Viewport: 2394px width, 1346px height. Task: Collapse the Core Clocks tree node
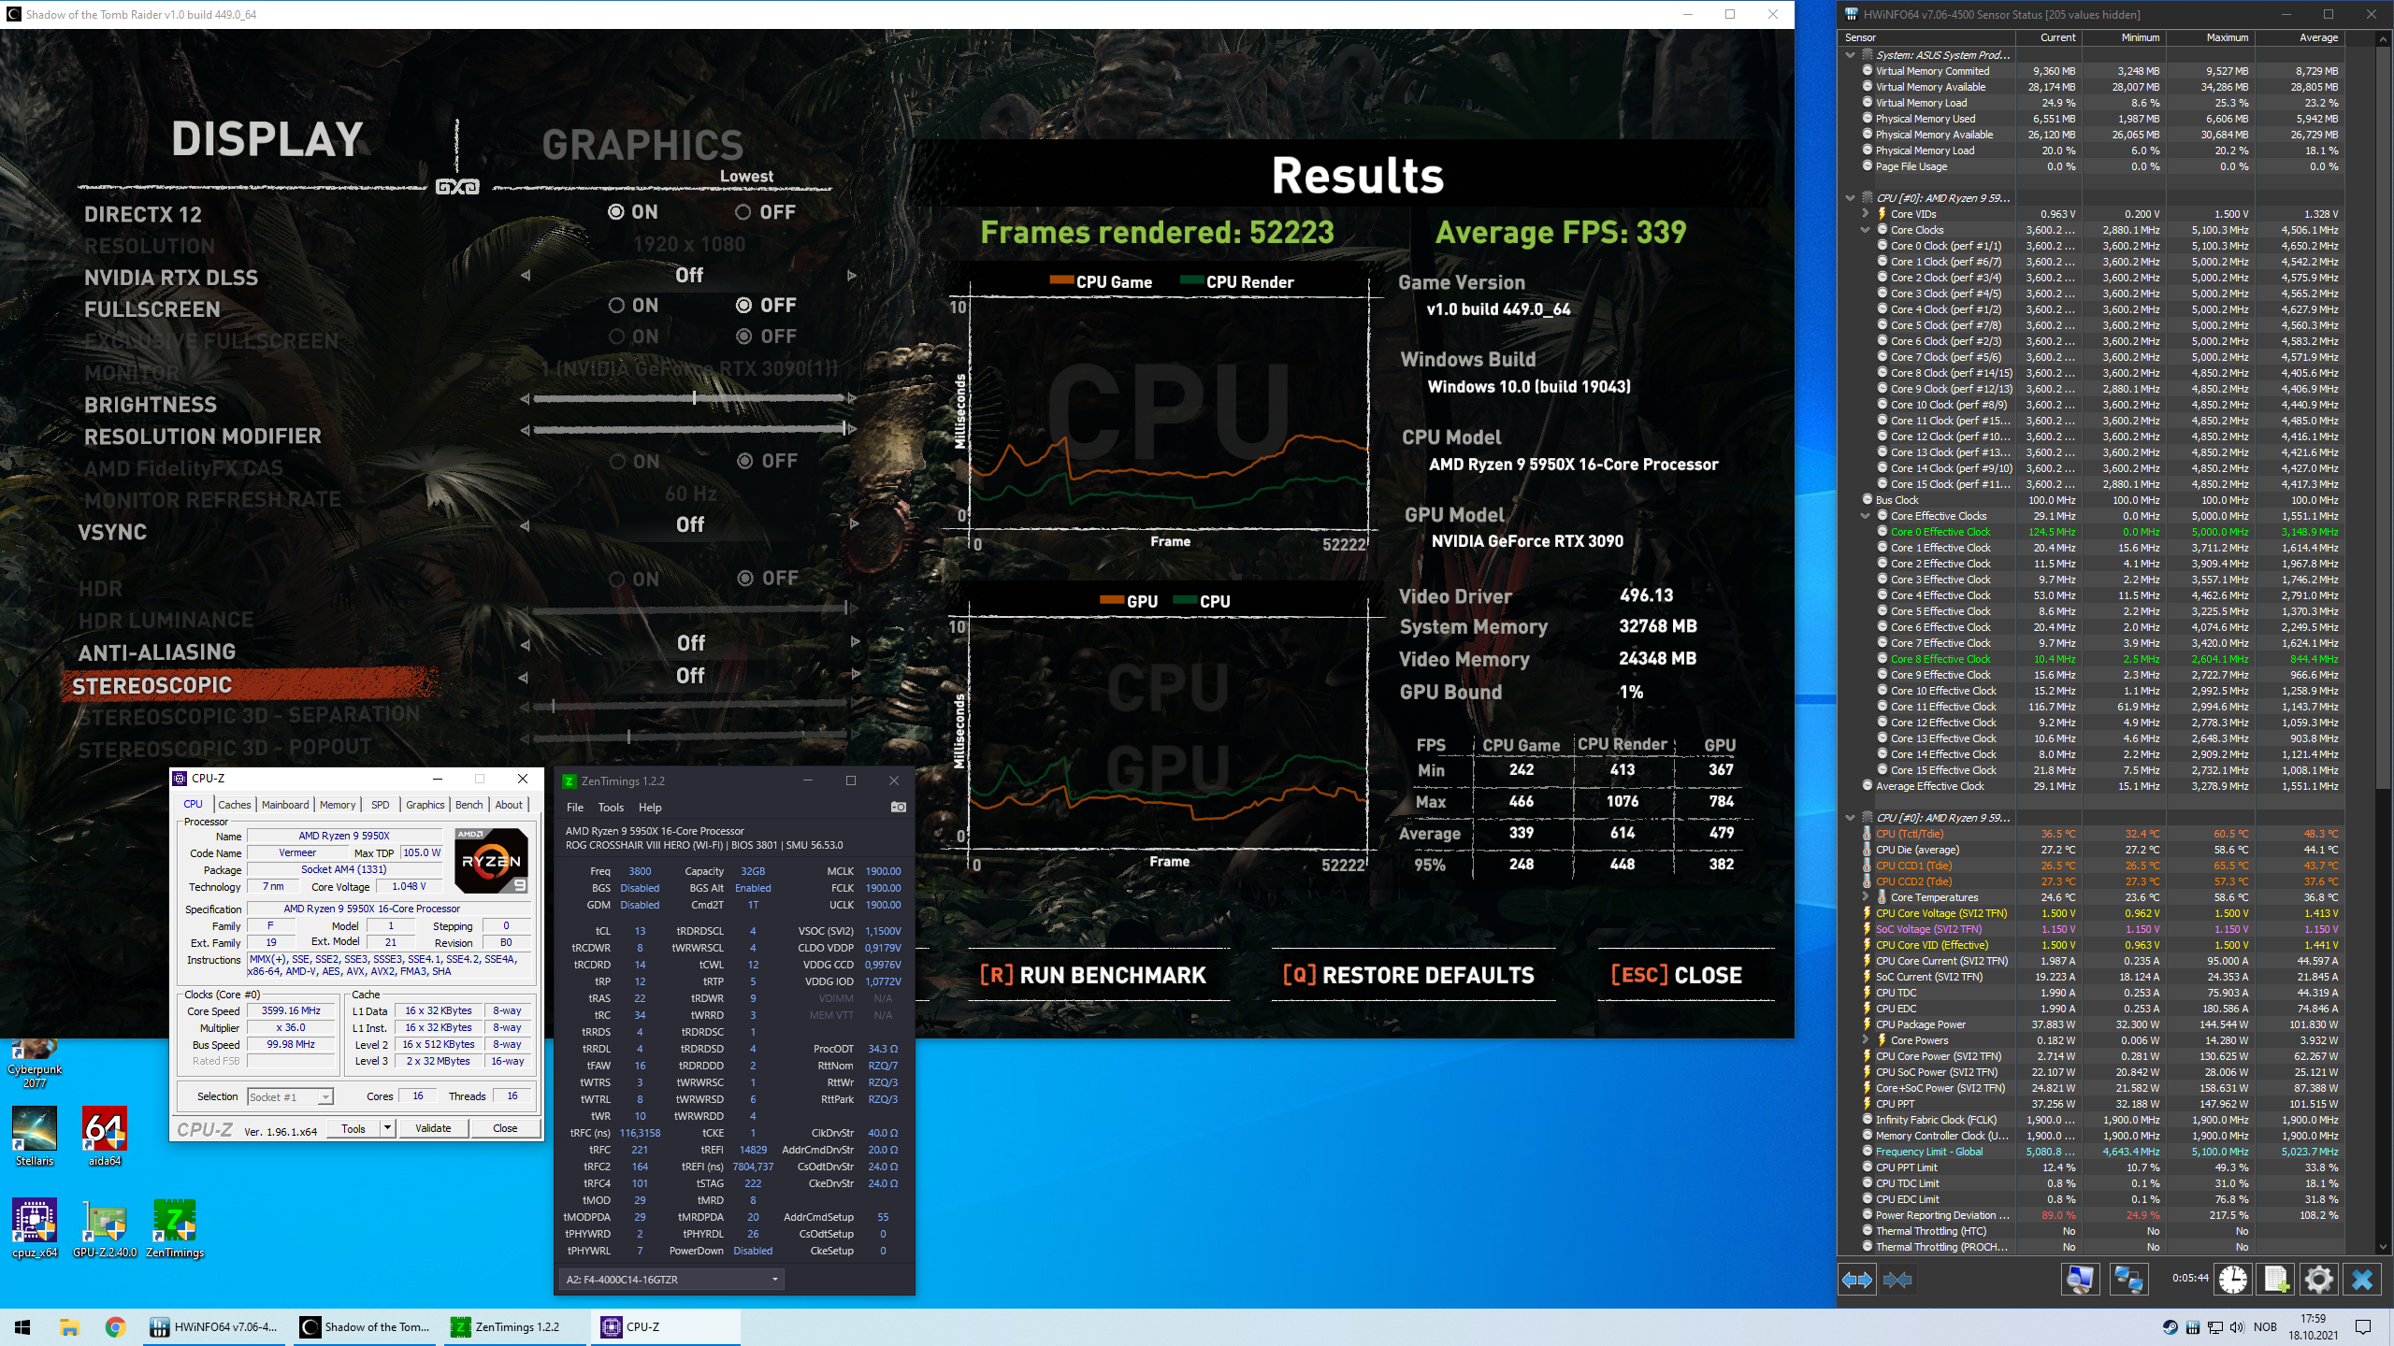tap(1866, 230)
